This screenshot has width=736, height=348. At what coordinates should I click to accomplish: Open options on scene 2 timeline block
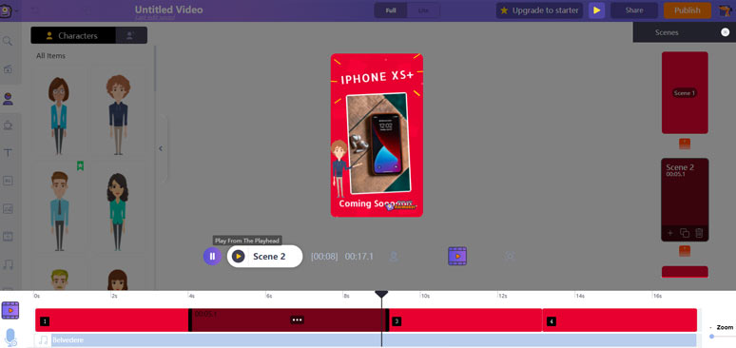tap(297, 319)
